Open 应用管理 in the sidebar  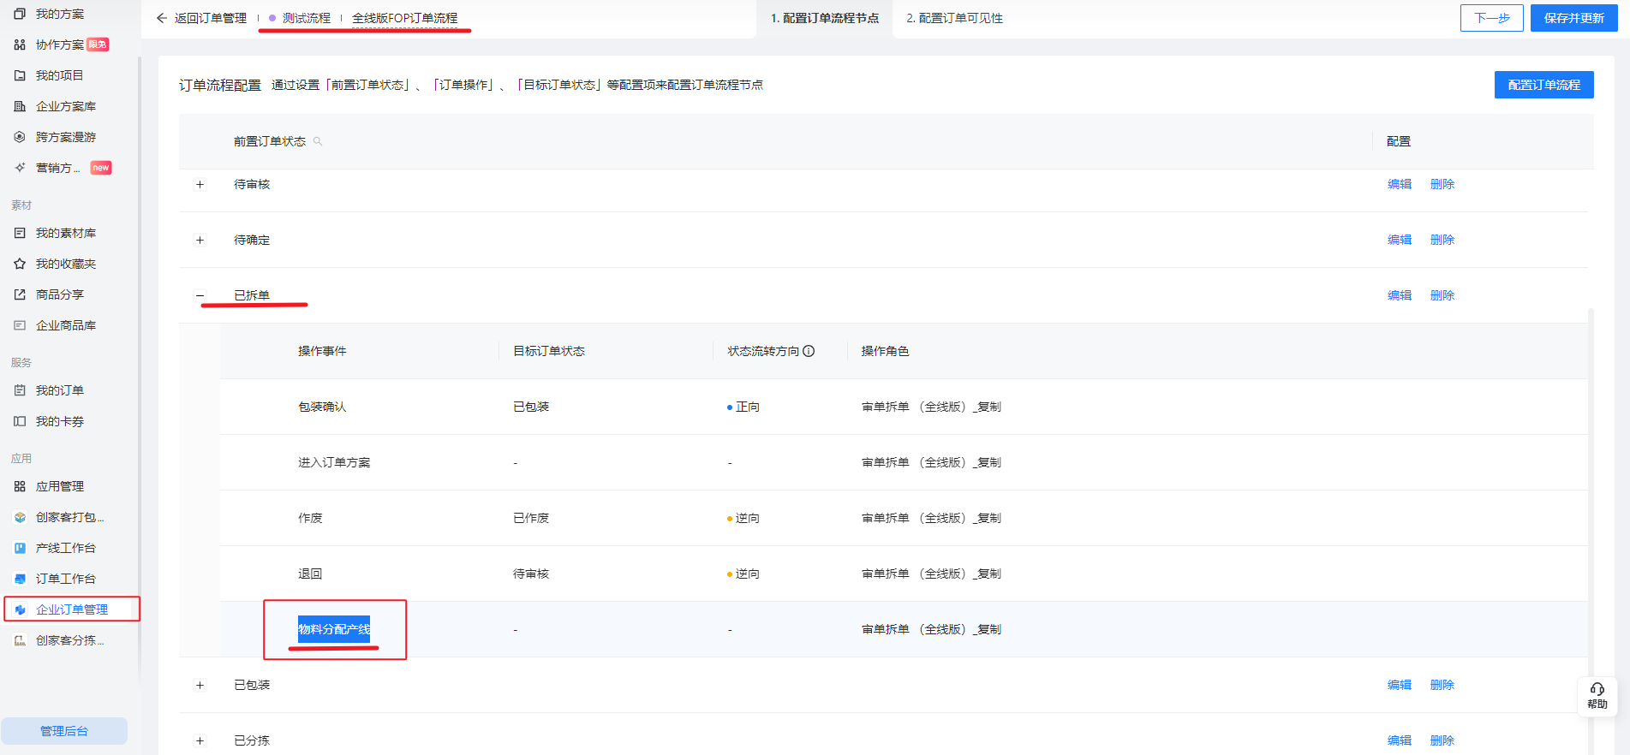[59, 486]
